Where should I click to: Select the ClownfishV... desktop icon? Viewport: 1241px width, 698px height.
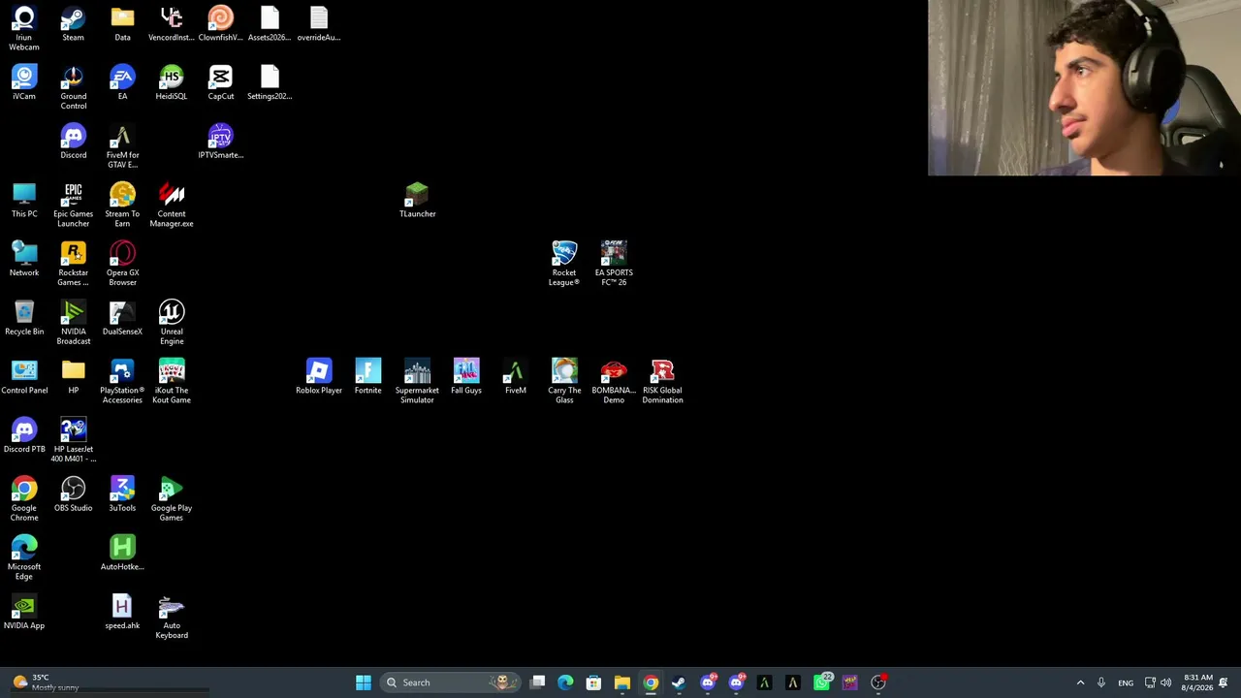pos(220,24)
